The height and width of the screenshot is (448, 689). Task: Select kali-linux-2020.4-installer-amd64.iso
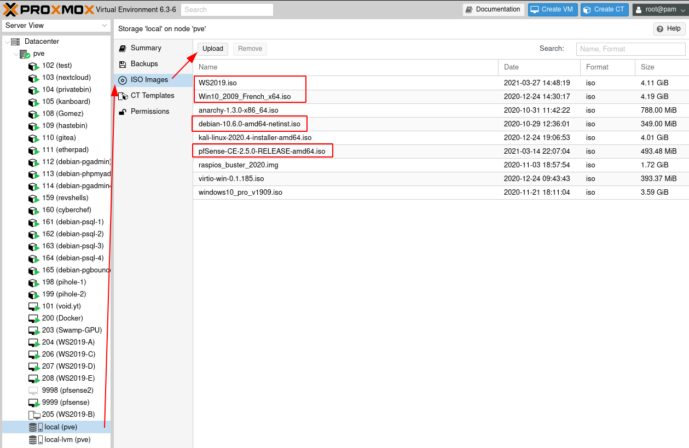coord(441,138)
